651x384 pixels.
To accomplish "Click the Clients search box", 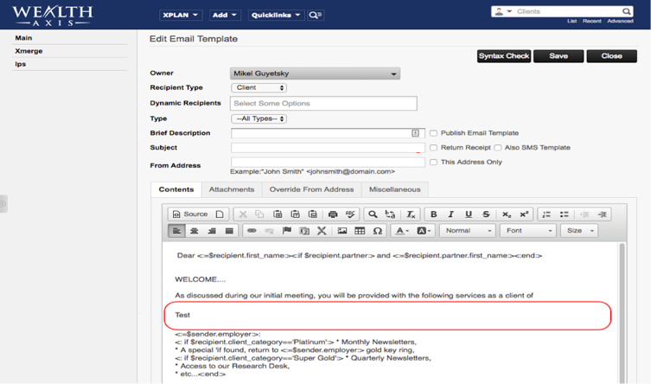I will [567, 11].
